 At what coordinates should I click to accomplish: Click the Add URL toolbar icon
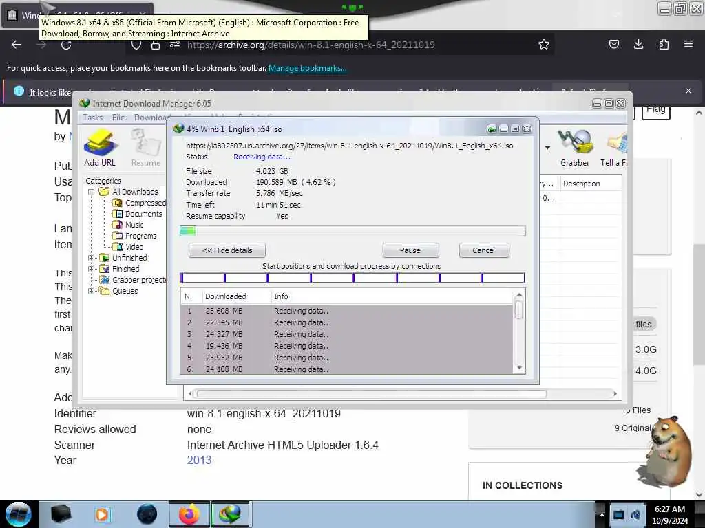[x=100, y=148]
